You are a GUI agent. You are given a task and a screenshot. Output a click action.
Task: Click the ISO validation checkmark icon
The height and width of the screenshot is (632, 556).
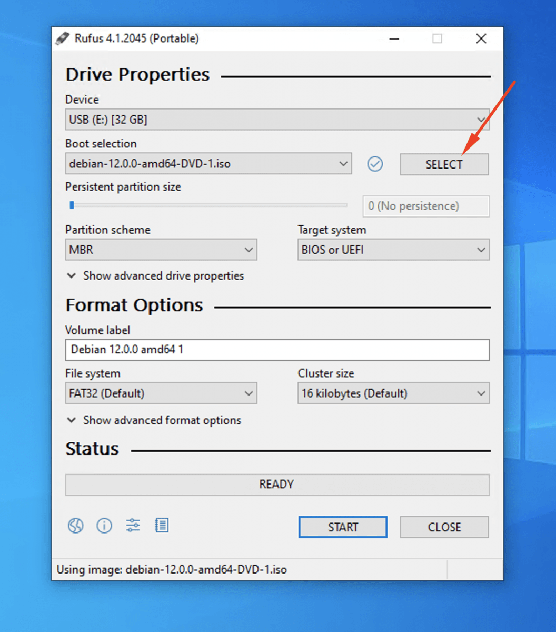click(x=375, y=164)
